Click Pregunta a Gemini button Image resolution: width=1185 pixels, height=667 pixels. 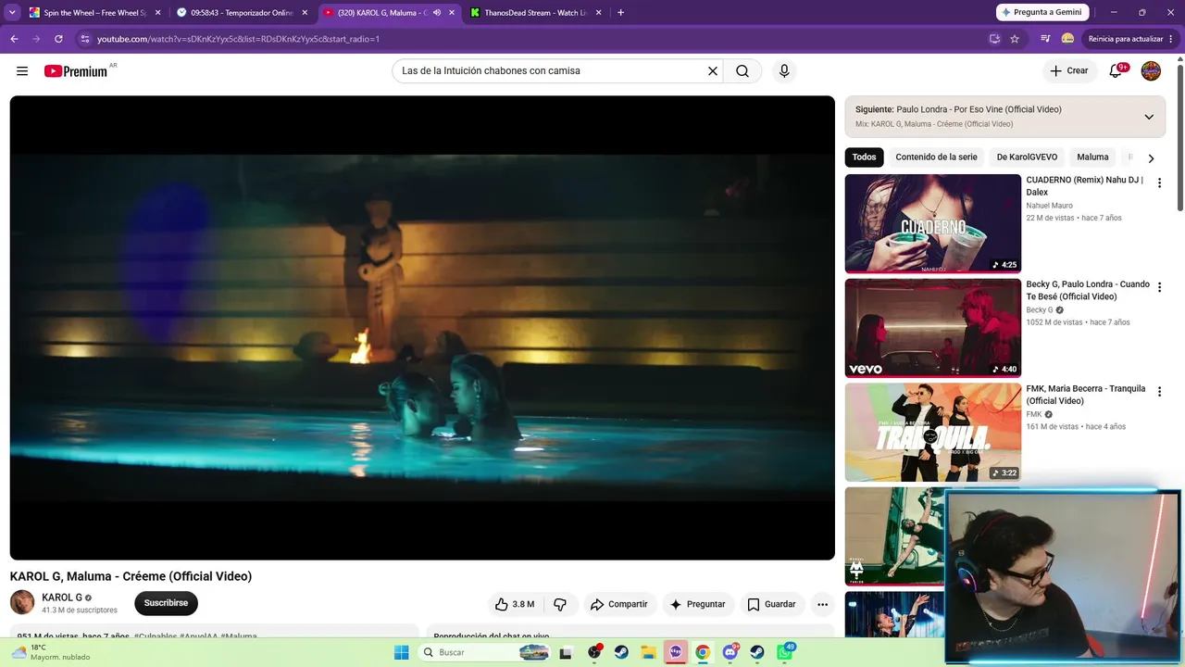click(x=1042, y=13)
